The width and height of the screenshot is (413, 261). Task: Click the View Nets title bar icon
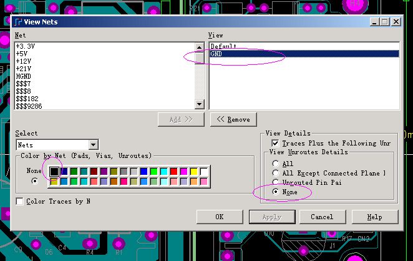[x=18, y=22]
